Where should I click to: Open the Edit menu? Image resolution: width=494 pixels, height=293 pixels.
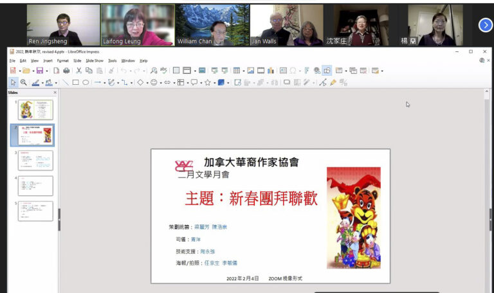click(23, 61)
